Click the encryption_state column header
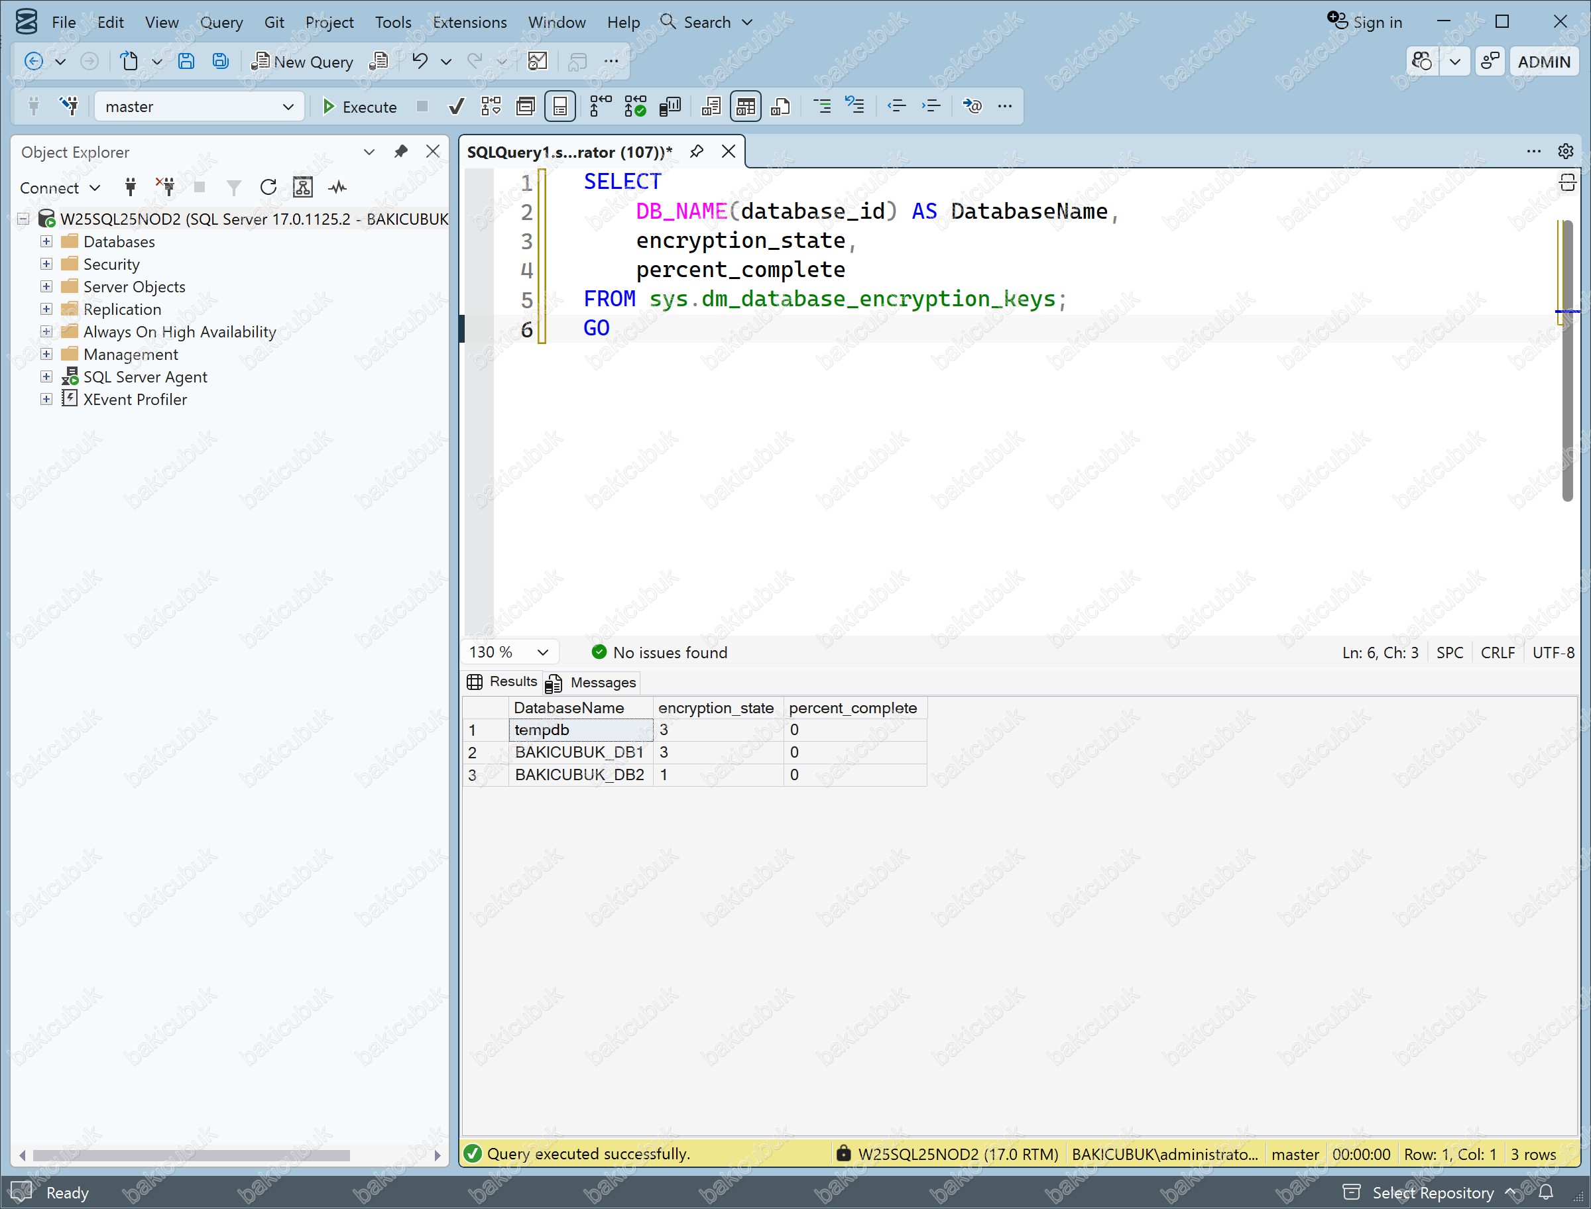Image resolution: width=1591 pixels, height=1209 pixels. coord(717,708)
